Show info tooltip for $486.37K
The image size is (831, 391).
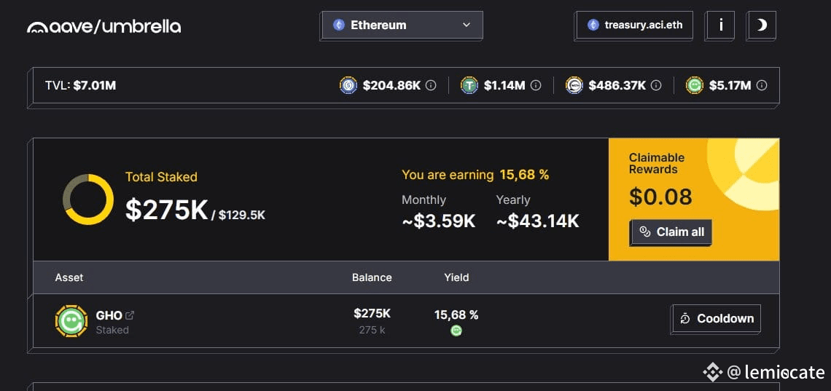[x=656, y=85]
